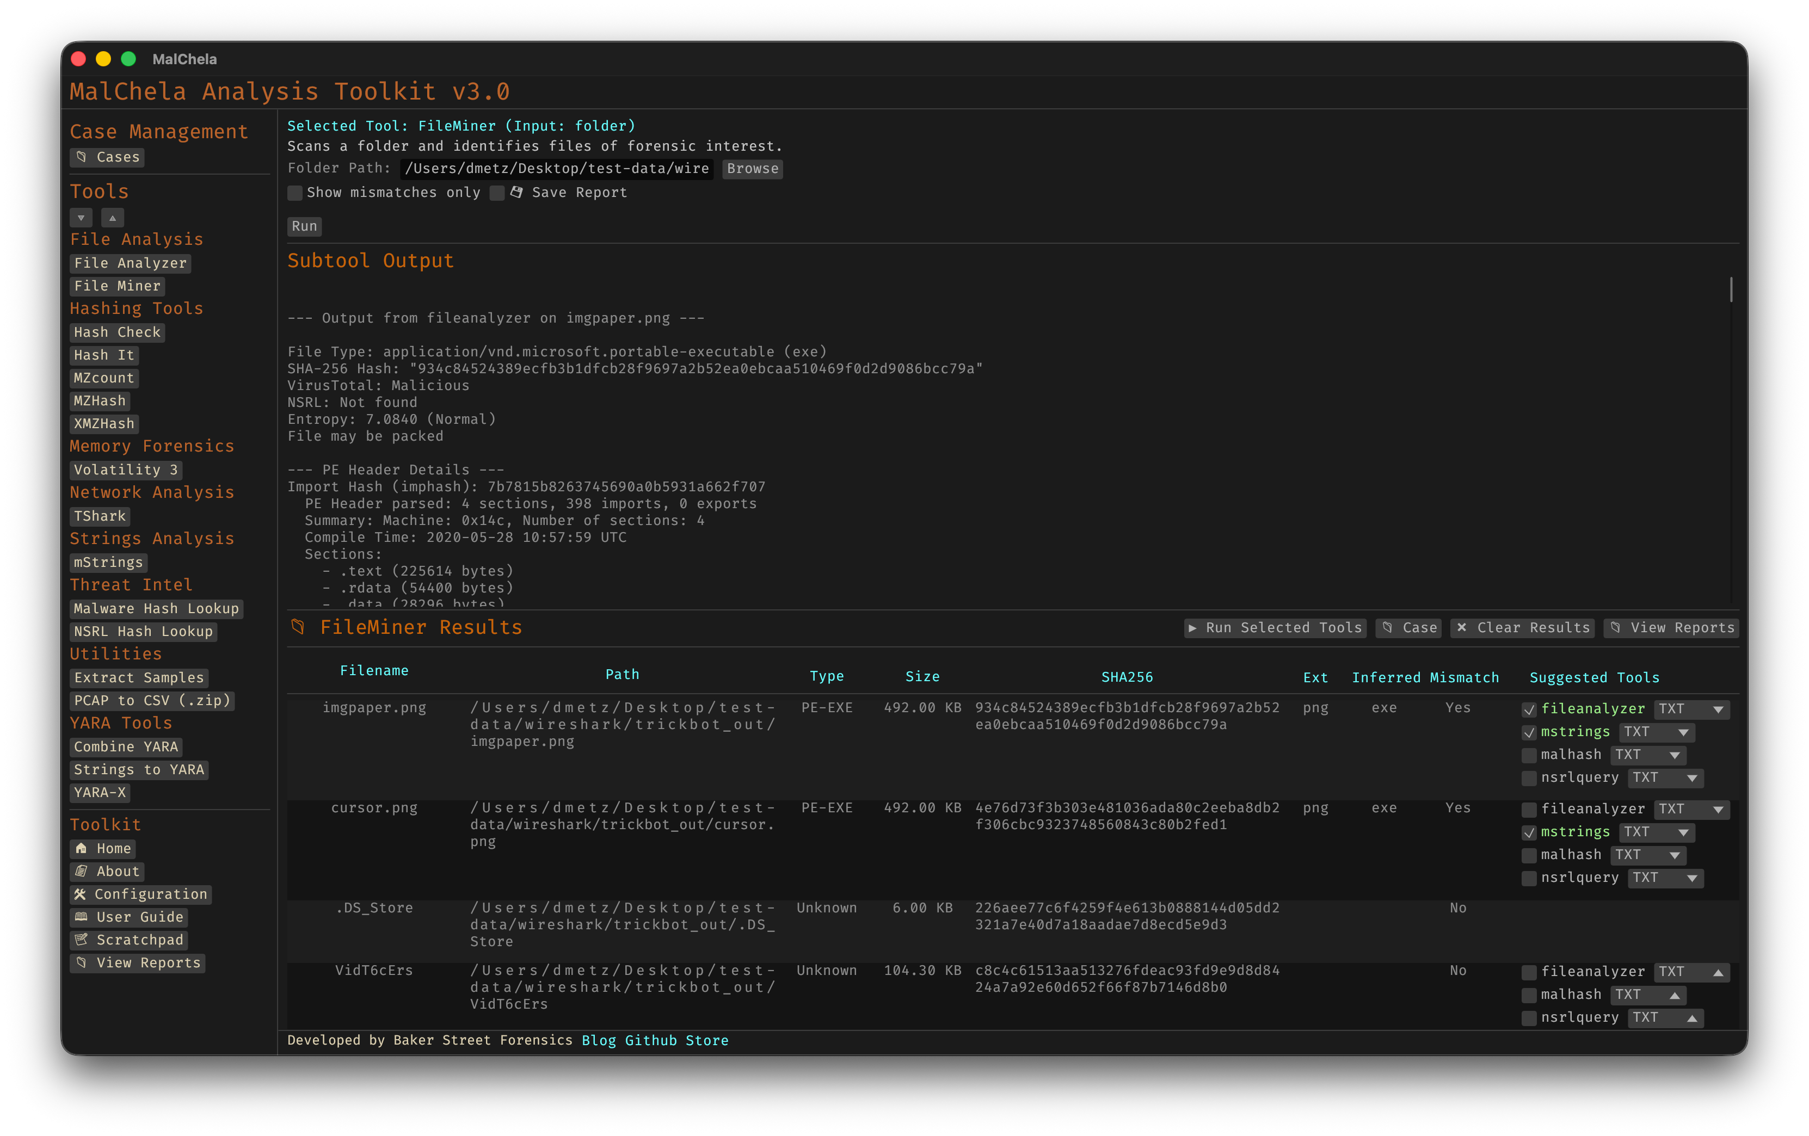This screenshot has height=1136, width=1809.
Task: Click Run Selected Tools
Action: (1275, 628)
